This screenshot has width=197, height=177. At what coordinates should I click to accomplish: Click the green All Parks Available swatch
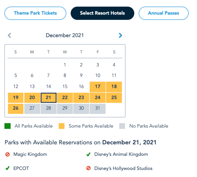8,126
